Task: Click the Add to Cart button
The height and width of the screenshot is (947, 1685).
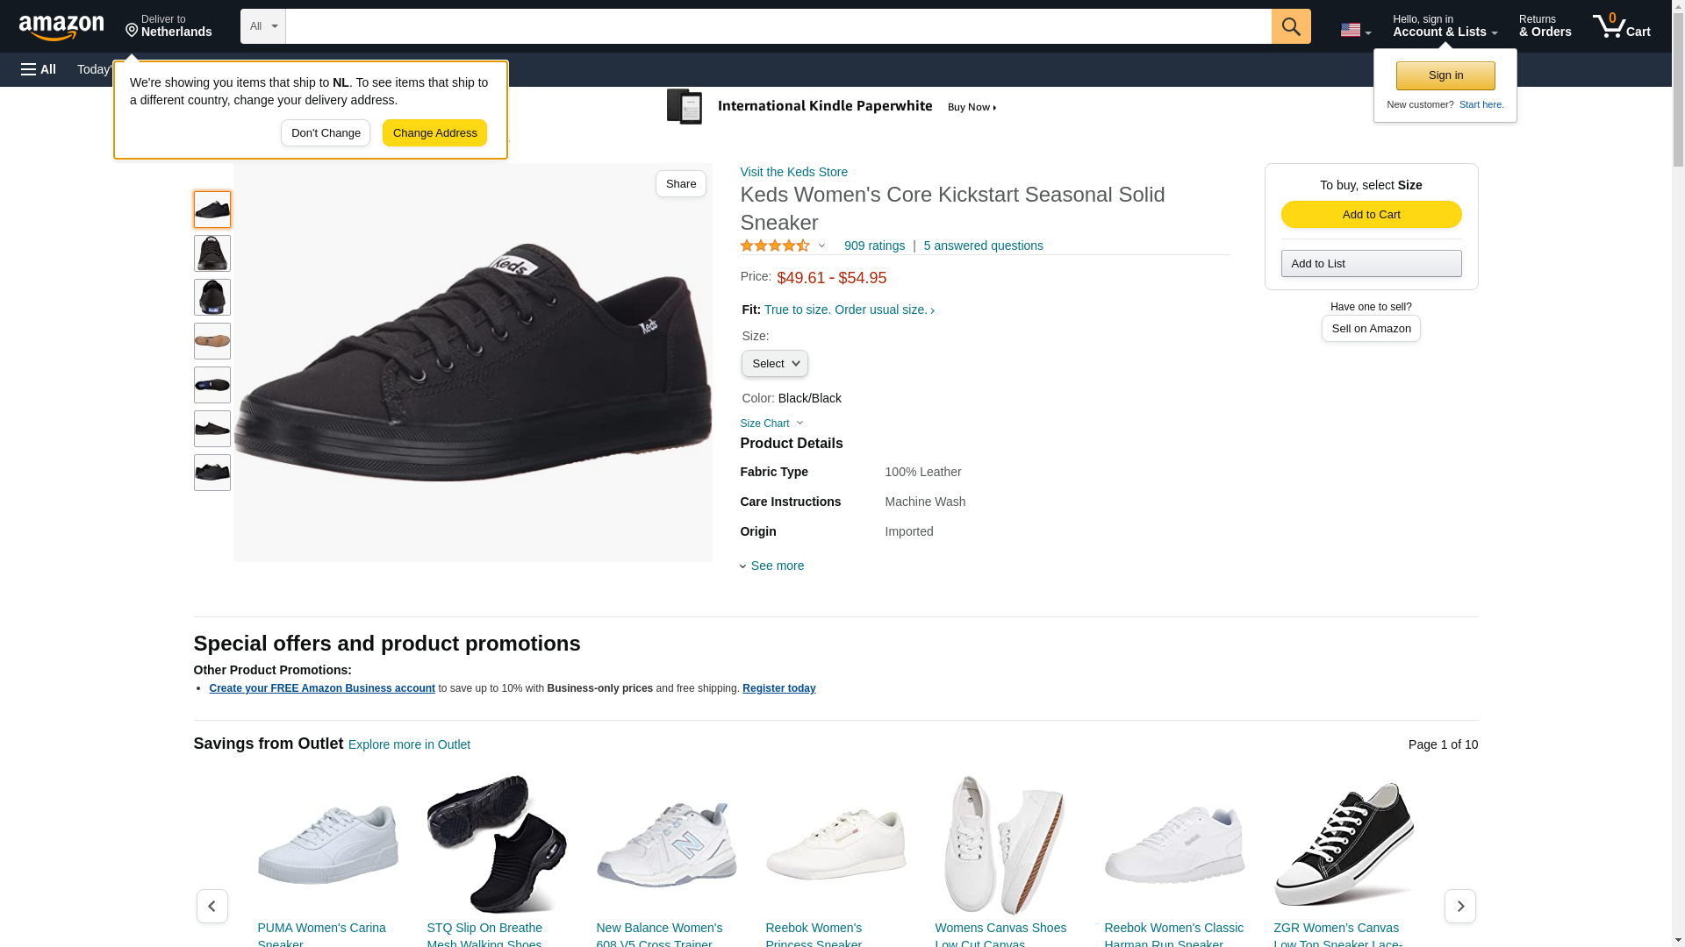Action: coord(1371,215)
